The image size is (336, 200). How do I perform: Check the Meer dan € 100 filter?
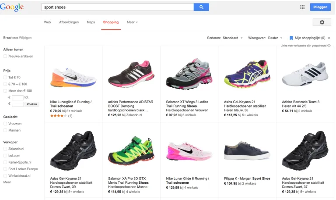pyautogui.click(x=5, y=91)
